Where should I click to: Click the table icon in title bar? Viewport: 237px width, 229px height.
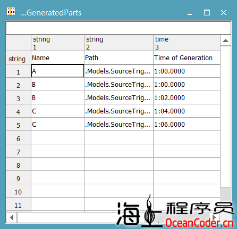click(x=11, y=11)
